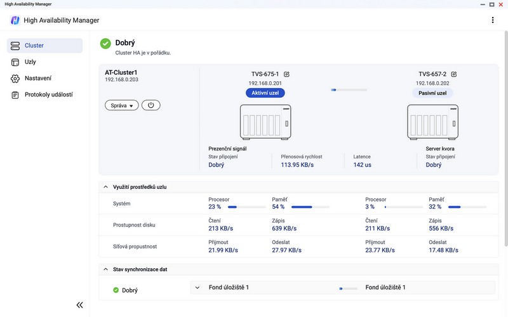Screen dimensions: 508x317
Task: Click the read value 211 KB/s
Action: click(377, 228)
